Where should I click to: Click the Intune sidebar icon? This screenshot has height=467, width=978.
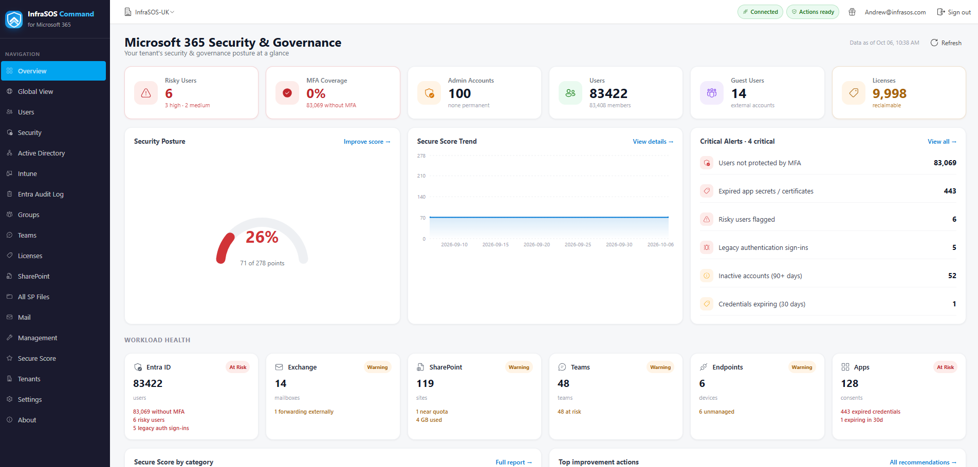tap(9, 173)
